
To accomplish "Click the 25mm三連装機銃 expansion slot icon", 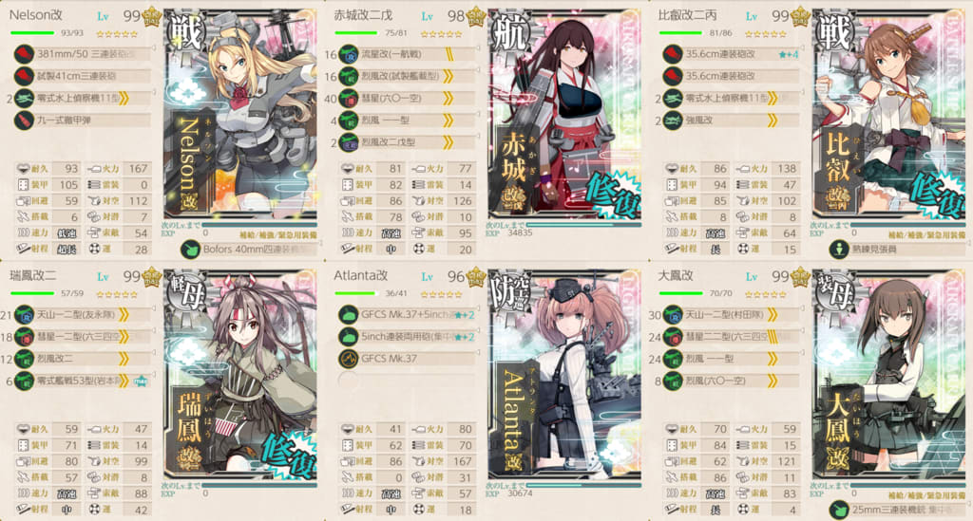I will 839,510.
